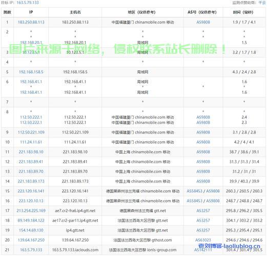Select hostname ae7.cr2-fra6.ip4.gtt.net
Image resolution: width=267 pixels, height=256 pixels.
(75, 210)
